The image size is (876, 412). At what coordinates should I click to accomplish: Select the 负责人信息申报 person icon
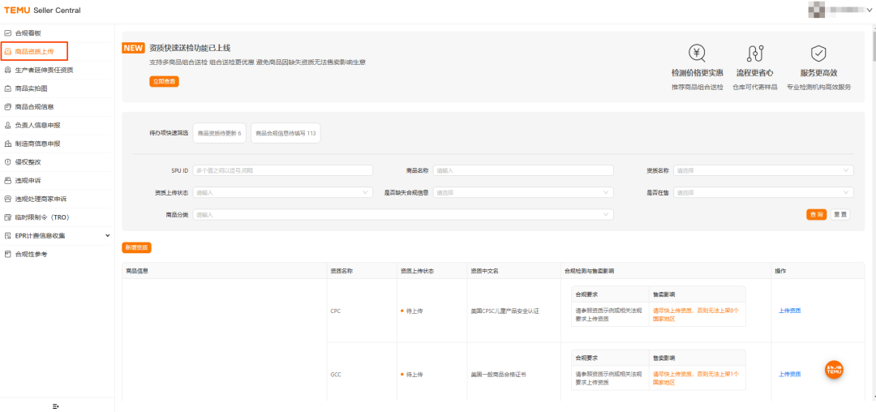pyautogui.click(x=8, y=125)
